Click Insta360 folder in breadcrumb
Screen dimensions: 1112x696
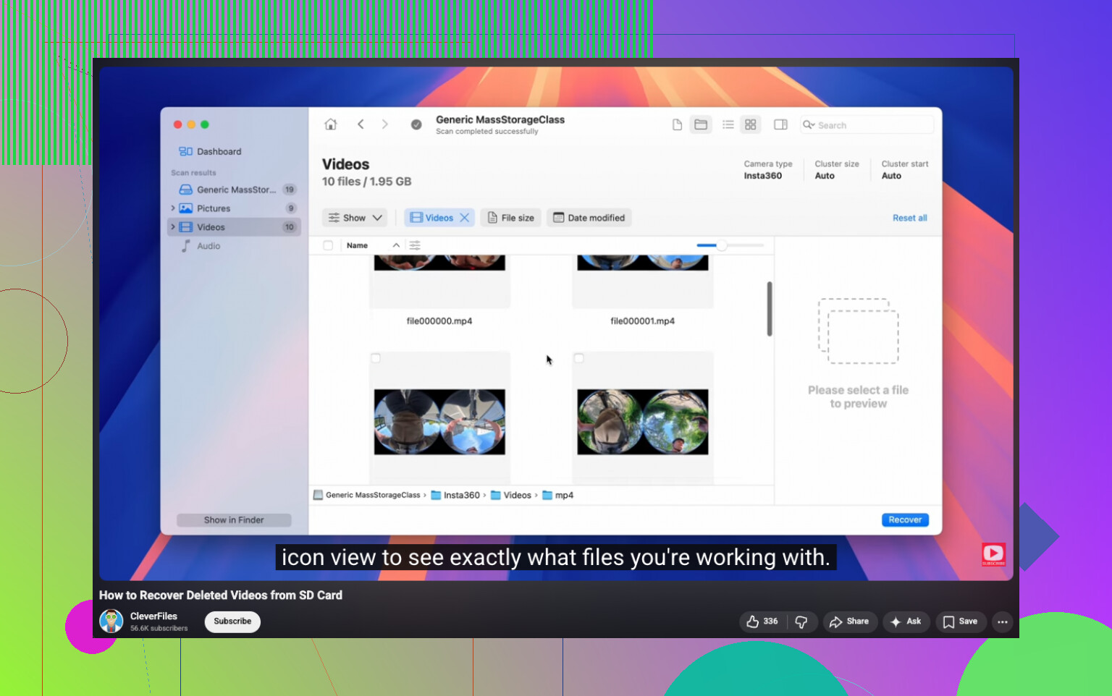pyautogui.click(x=455, y=495)
